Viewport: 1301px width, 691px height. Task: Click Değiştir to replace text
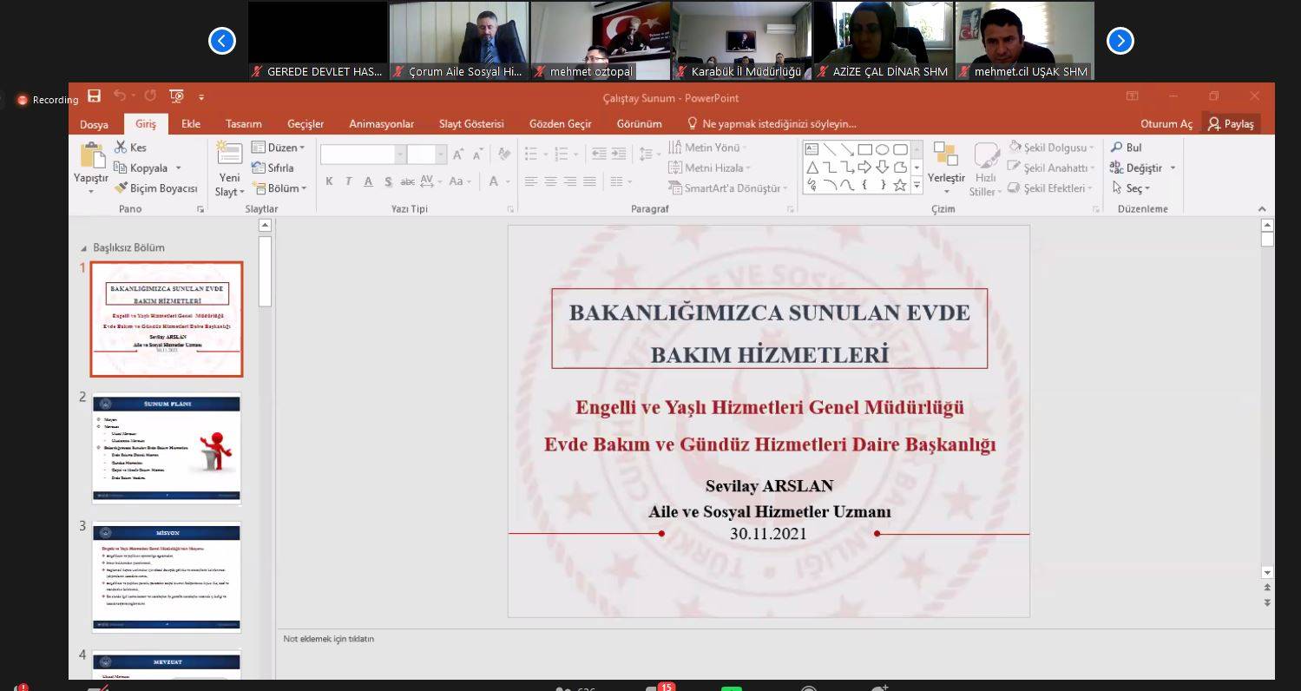click(1137, 168)
